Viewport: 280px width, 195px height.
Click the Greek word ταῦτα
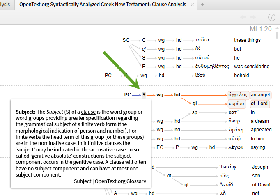point(202,40)
